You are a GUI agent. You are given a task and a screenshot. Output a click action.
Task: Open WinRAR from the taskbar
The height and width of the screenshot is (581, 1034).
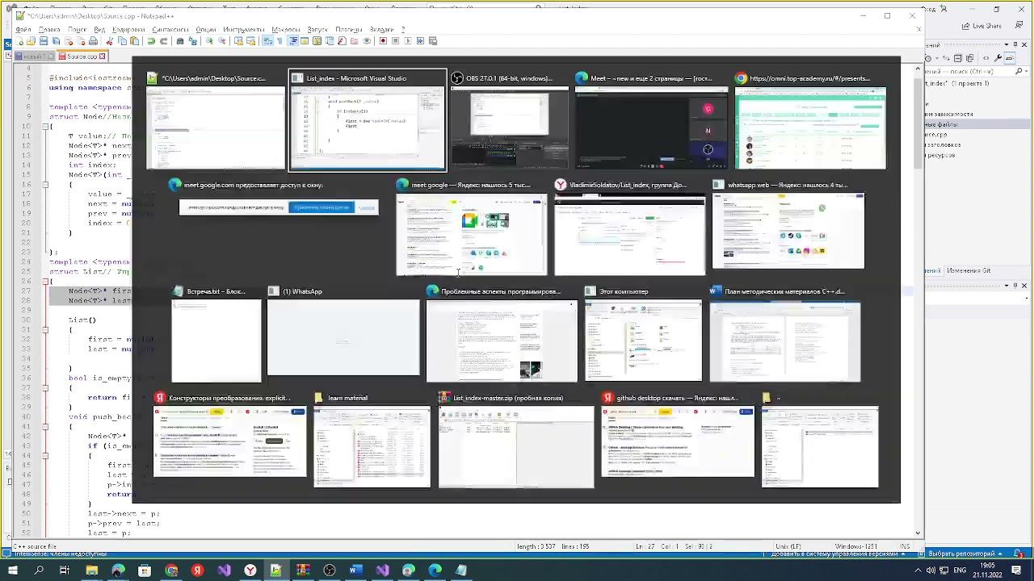[x=303, y=571]
